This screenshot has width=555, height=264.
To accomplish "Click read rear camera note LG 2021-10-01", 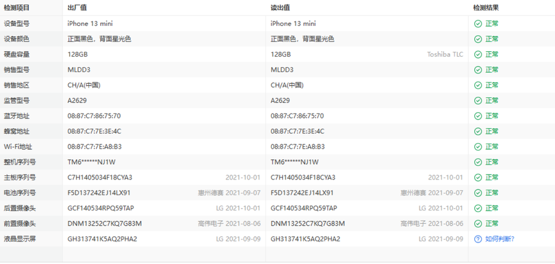I will tap(441, 208).
